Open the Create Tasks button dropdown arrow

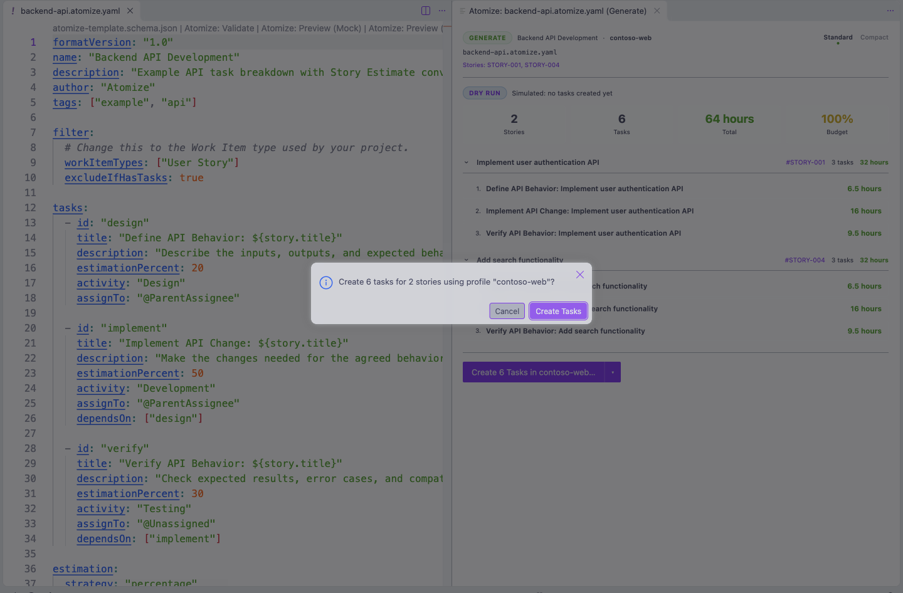pos(613,372)
